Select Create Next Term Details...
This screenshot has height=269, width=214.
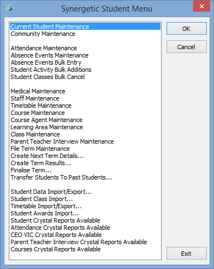point(47,156)
